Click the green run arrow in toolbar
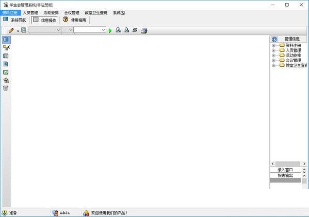The width and height of the screenshot is (309, 217). [x=110, y=30]
